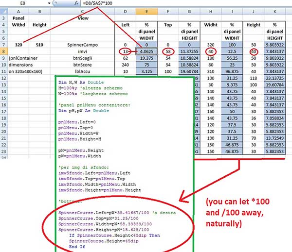Click the btnScegli cell
Screen dimensions: 292x252
[x=83, y=58]
